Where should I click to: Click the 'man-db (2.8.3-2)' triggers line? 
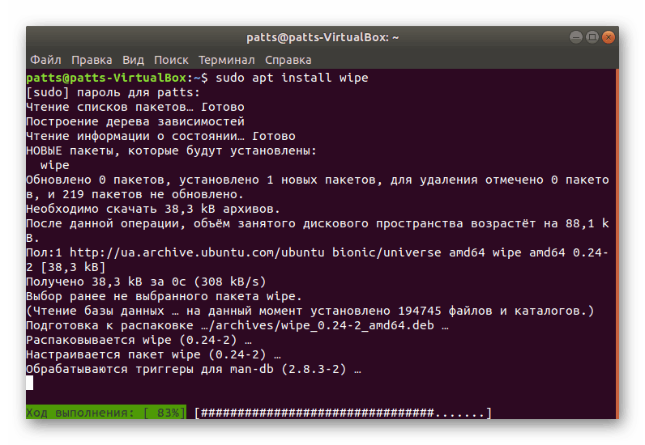(194, 369)
